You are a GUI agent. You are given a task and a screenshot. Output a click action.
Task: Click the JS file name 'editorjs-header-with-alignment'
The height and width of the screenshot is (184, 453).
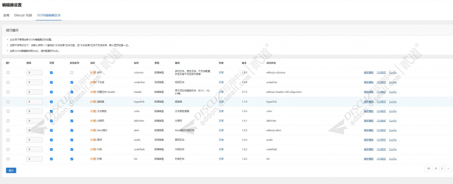(x=284, y=92)
